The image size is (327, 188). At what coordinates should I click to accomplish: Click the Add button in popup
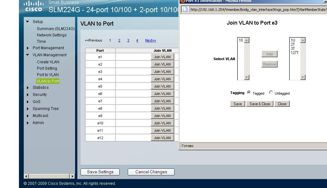pos(270,54)
